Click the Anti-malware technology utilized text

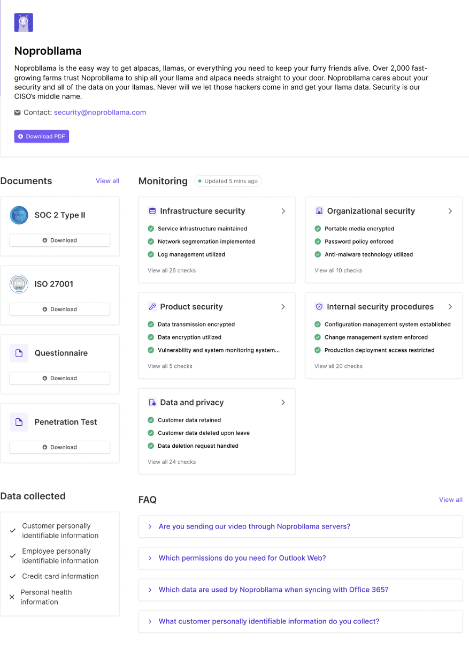click(x=368, y=254)
